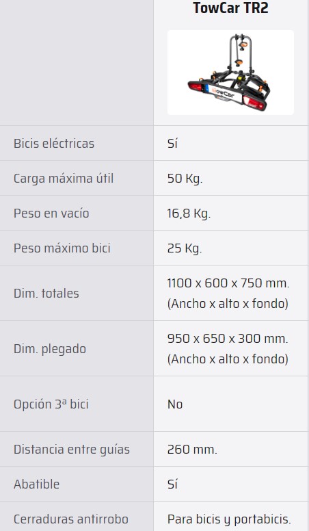Click the Opción 3ª bici label
The image size is (309, 531).
point(51,404)
